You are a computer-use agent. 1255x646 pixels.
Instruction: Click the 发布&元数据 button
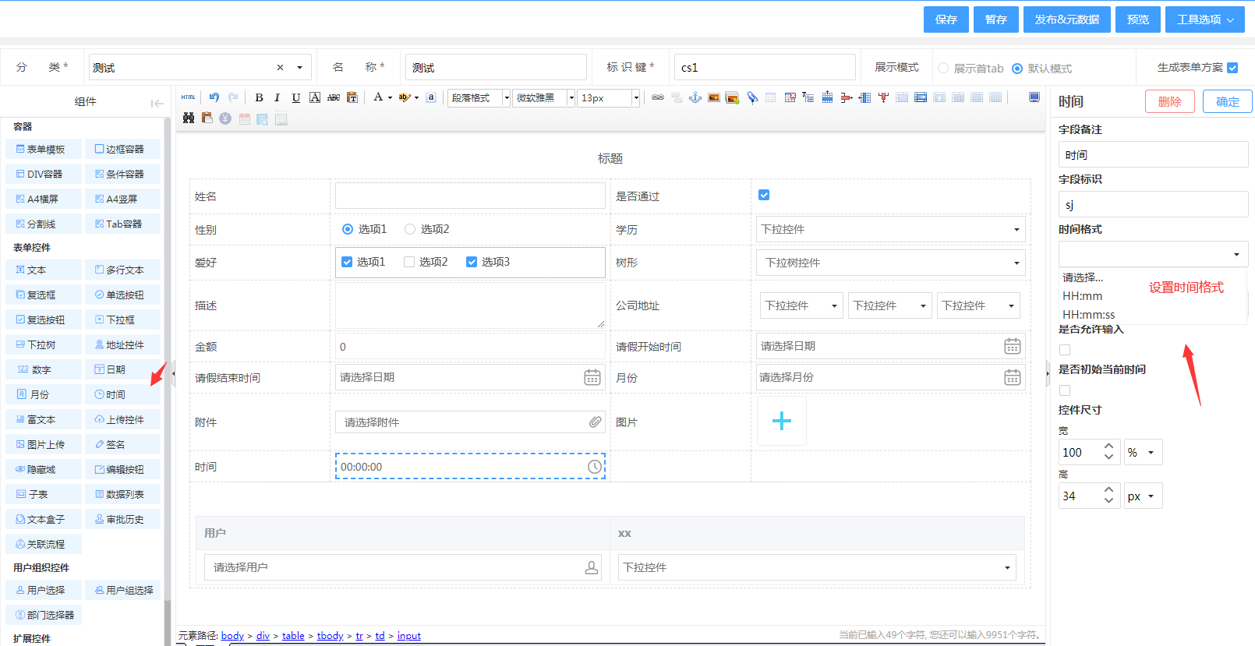point(1067,19)
